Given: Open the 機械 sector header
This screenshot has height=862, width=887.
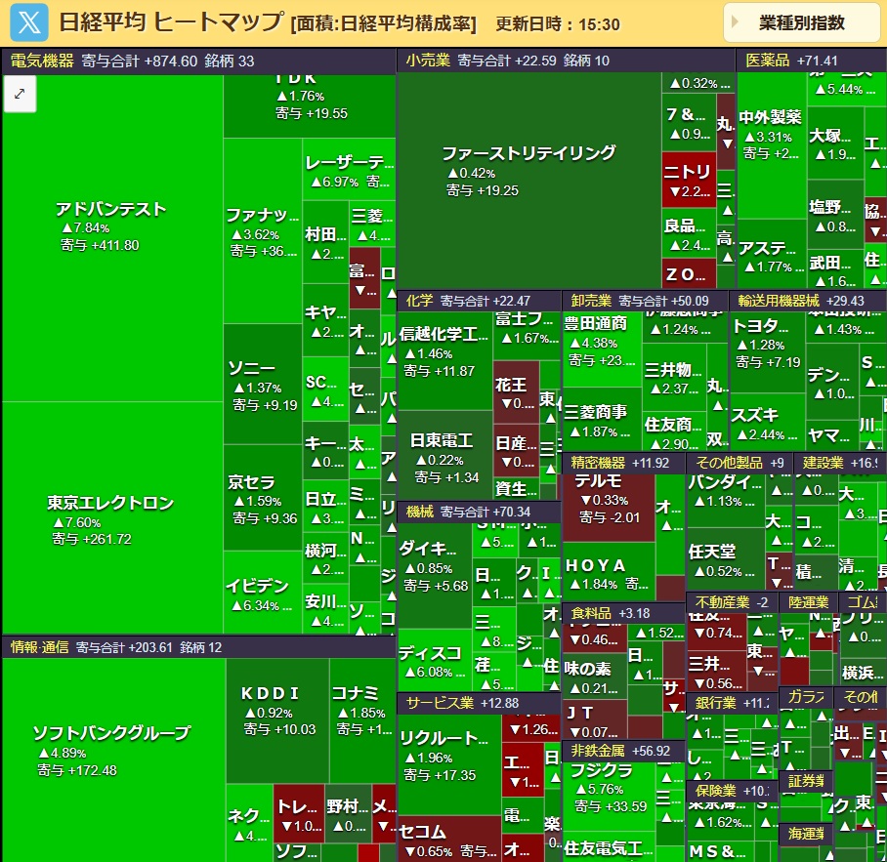Looking at the screenshot, I should [479, 513].
